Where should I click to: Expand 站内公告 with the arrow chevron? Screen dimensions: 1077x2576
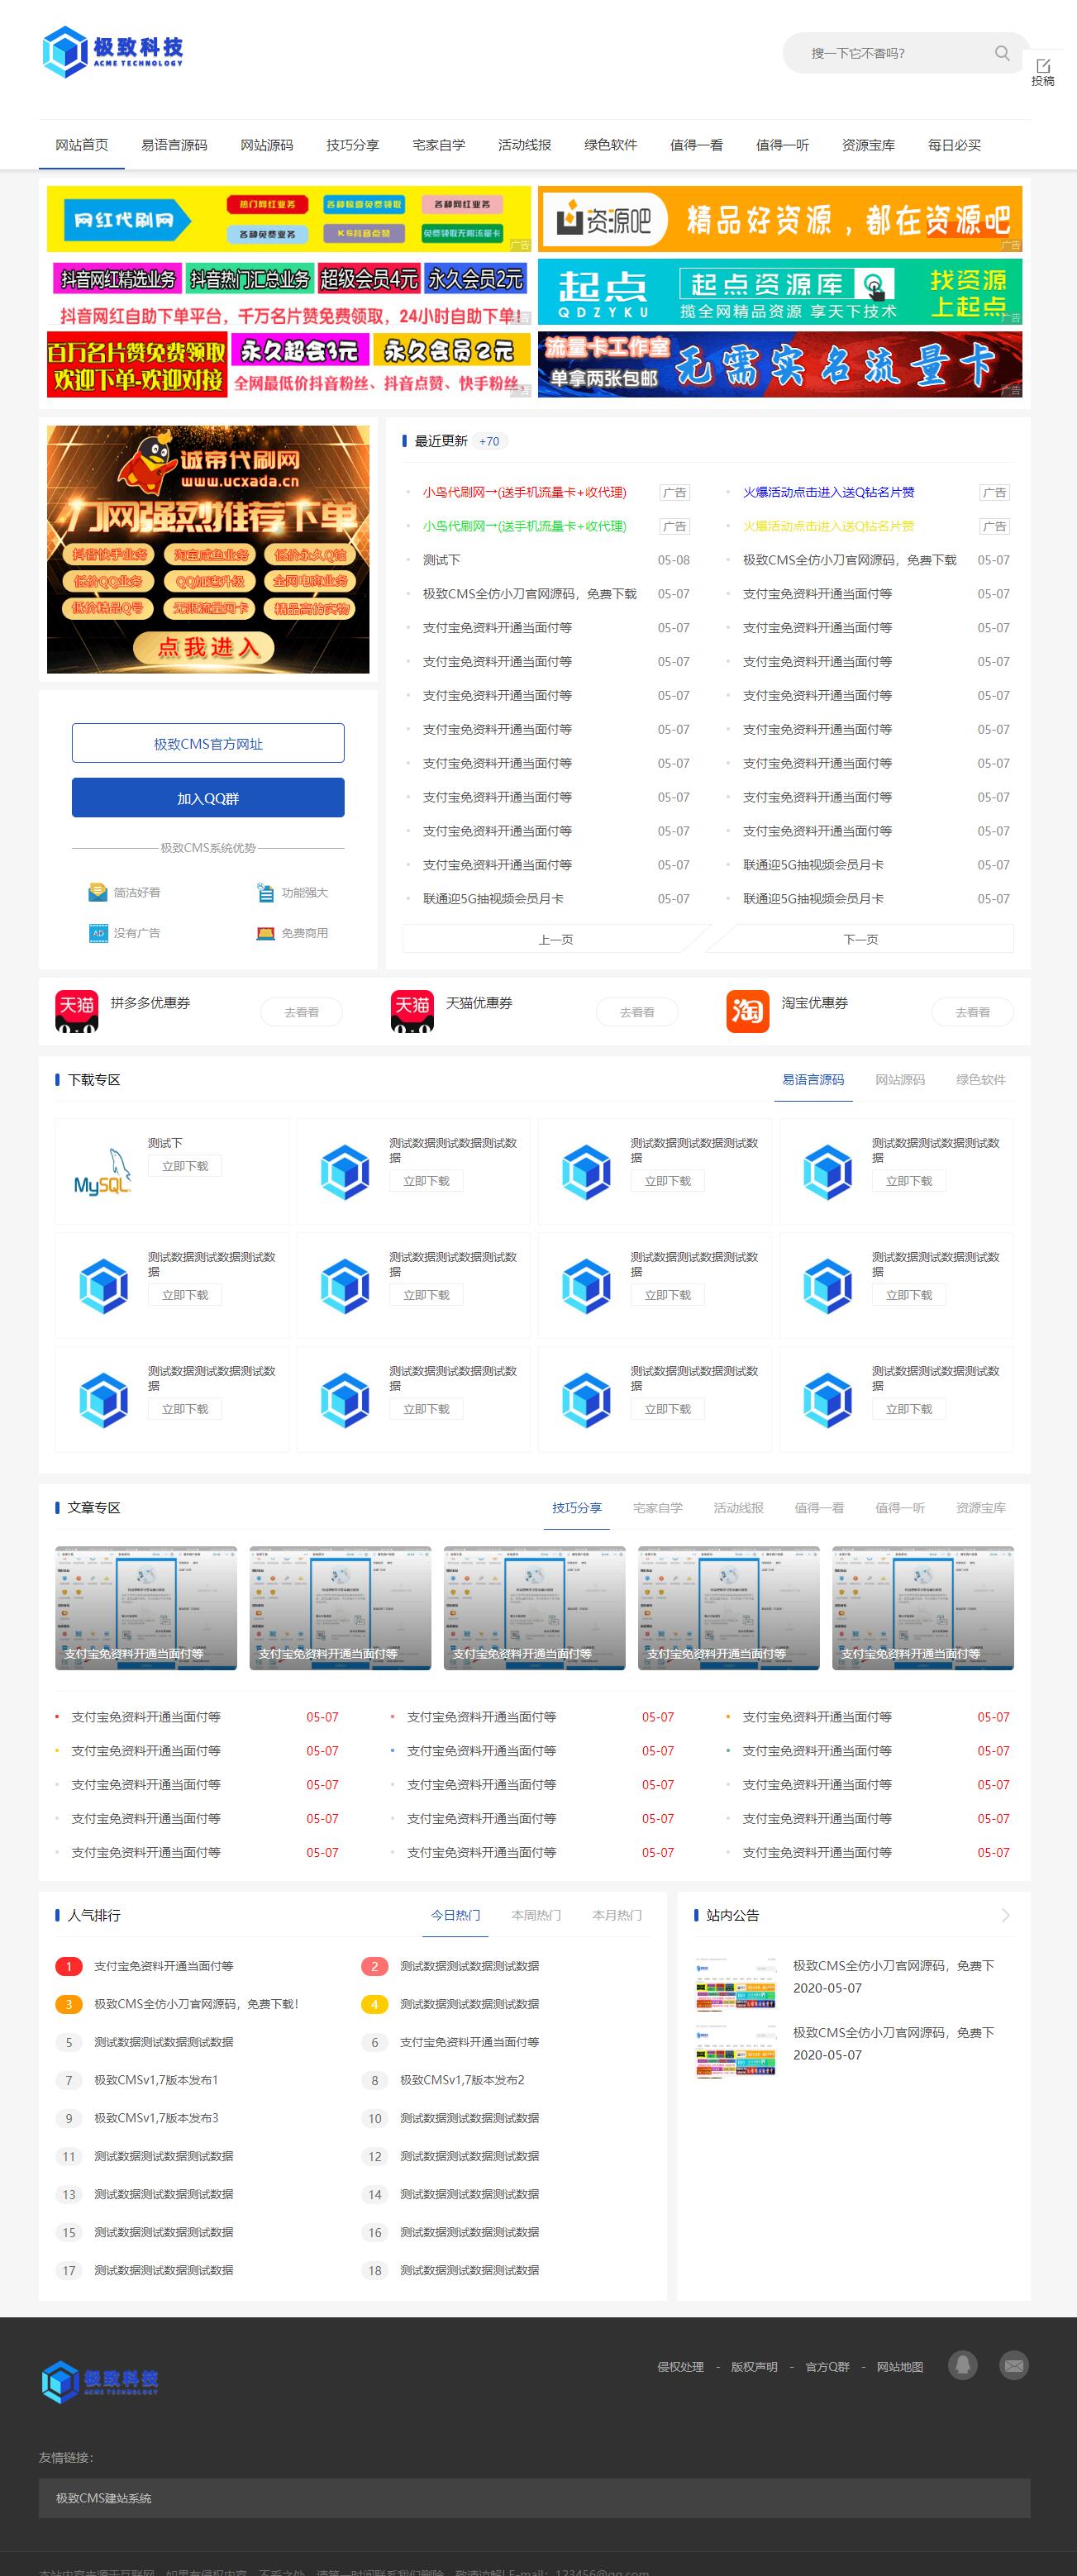click(1005, 1915)
